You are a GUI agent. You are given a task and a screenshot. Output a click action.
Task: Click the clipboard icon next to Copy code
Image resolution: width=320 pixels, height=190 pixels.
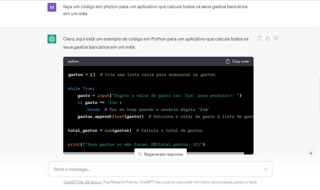point(227,61)
